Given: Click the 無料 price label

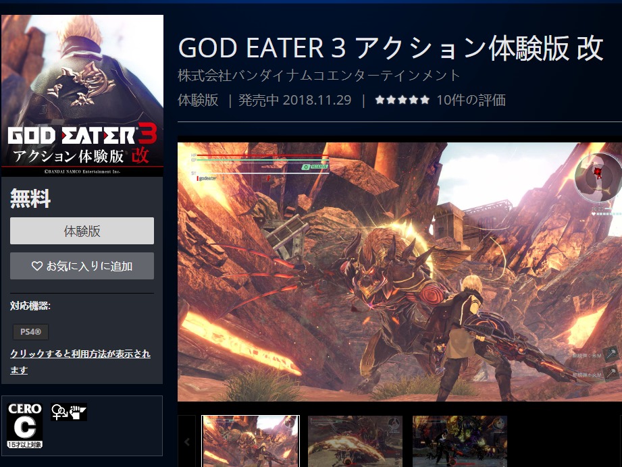Looking at the screenshot, I should pos(30,198).
